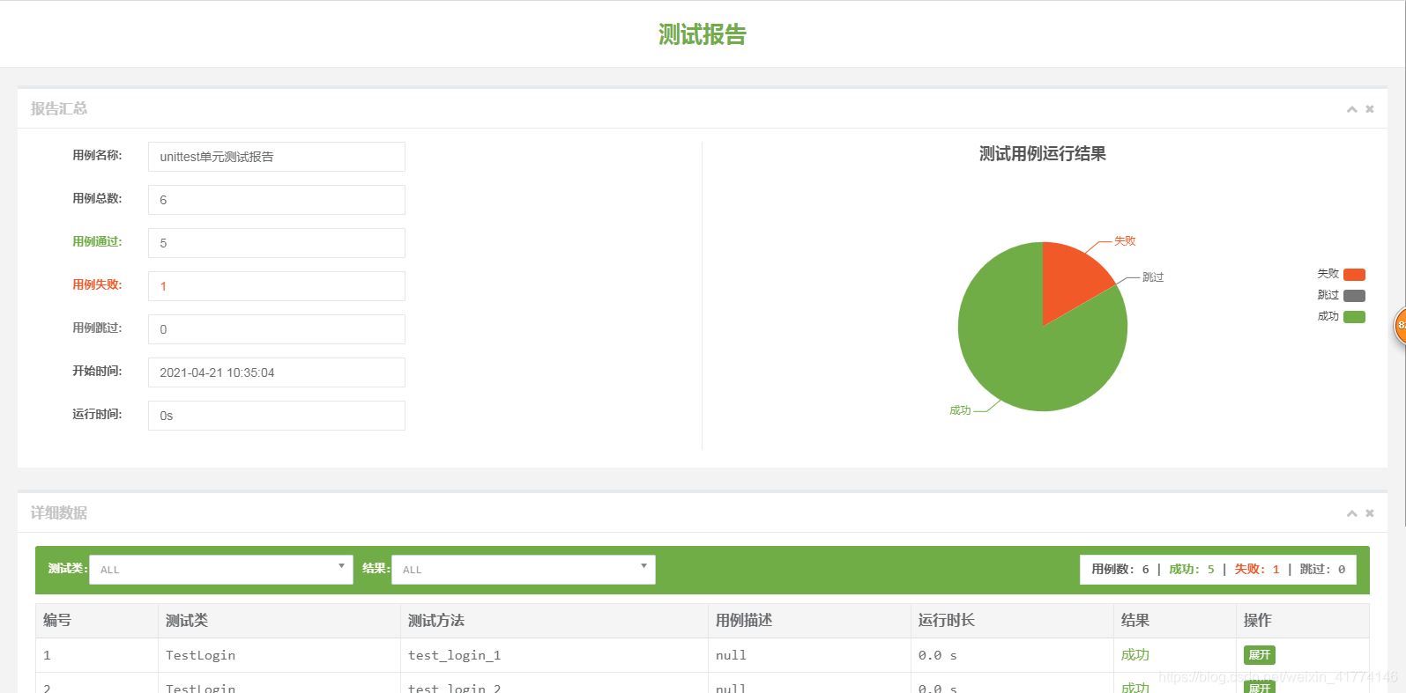
Task: Click 用例数: 6 in summary bar
Action: (x=1120, y=570)
